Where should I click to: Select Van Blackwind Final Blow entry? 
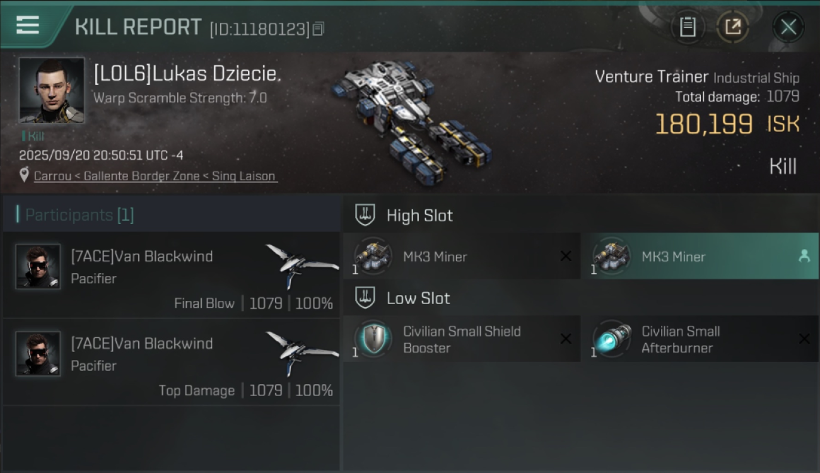tap(172, 274)
